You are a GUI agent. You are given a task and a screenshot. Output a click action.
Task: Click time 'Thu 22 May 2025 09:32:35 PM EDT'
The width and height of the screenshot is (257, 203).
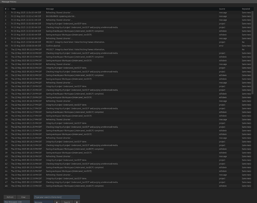[x=26, y=64]
